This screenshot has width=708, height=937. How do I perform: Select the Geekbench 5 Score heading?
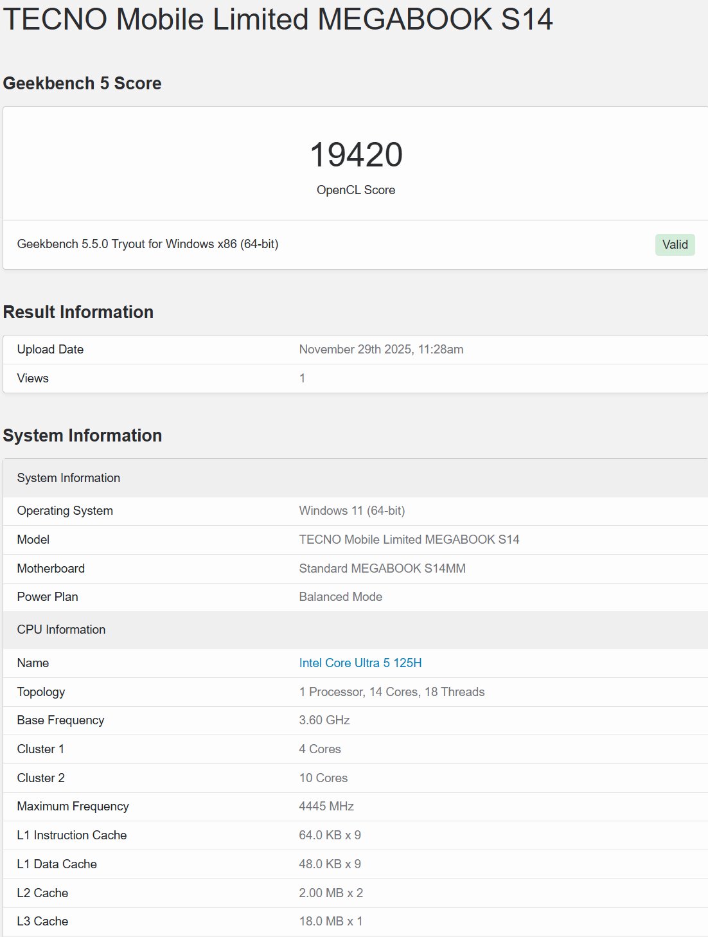[x=82, y=84]
